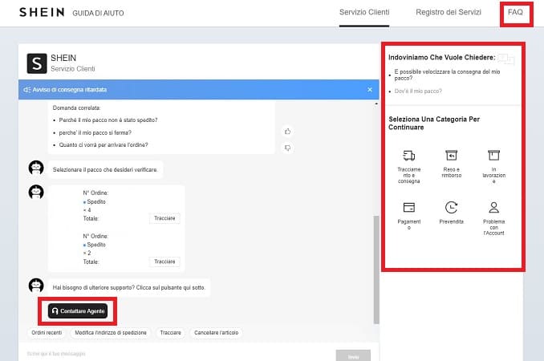The image size is (544, 361).
Task: Click the SHEIN black S avatar
Action: (x=37, y=63)
